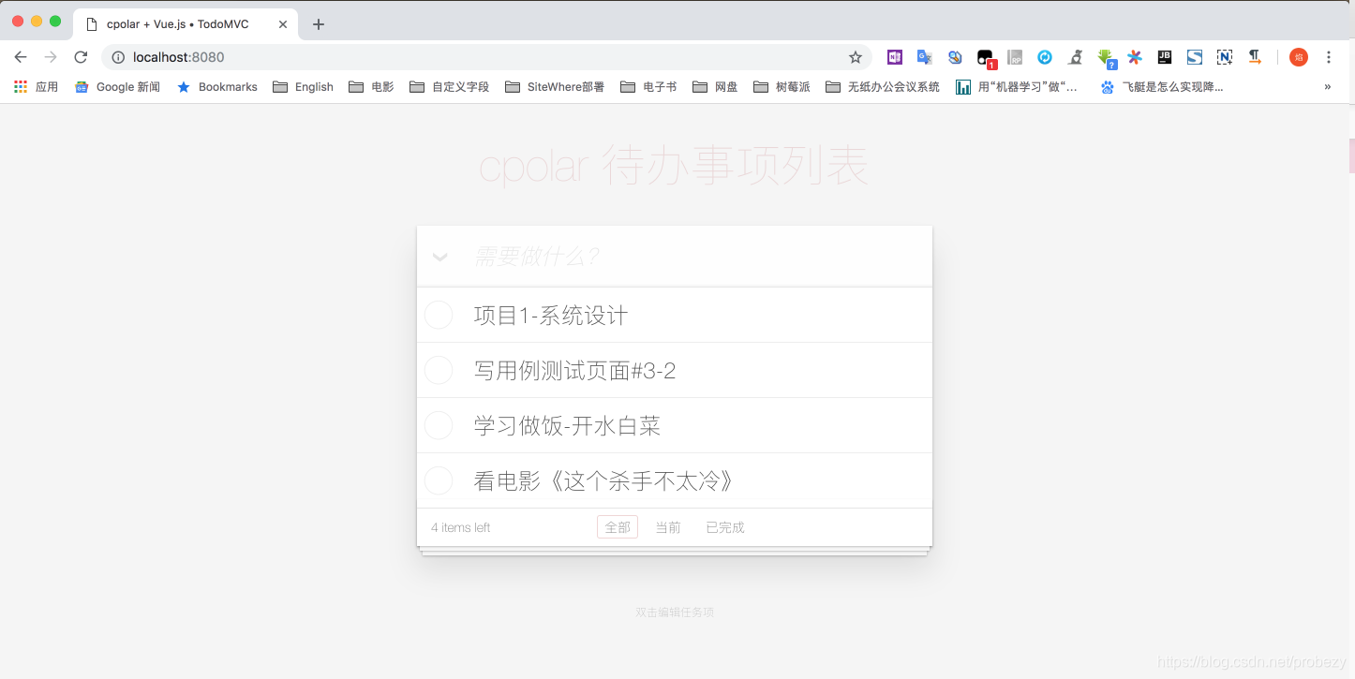Open the Apps grid shortcut
Viewport: 1355px width, 679px height.
(37, 86)
